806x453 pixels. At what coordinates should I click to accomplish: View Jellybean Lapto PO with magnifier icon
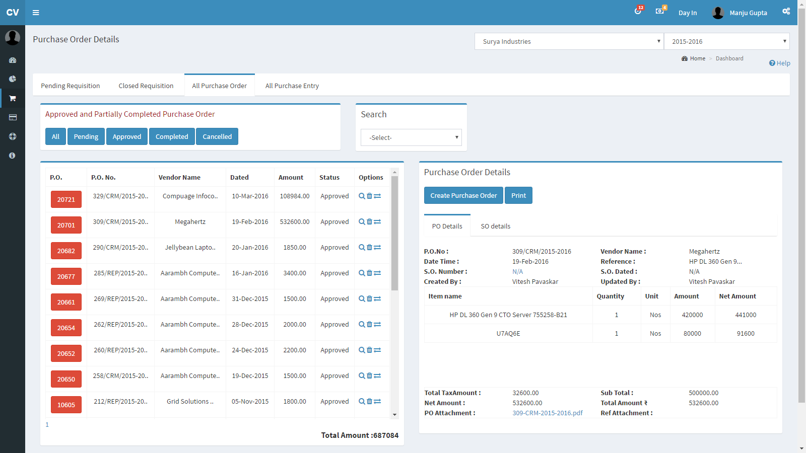tap(362, 247)
